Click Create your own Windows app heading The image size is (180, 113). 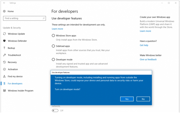[x=155, y=17]
